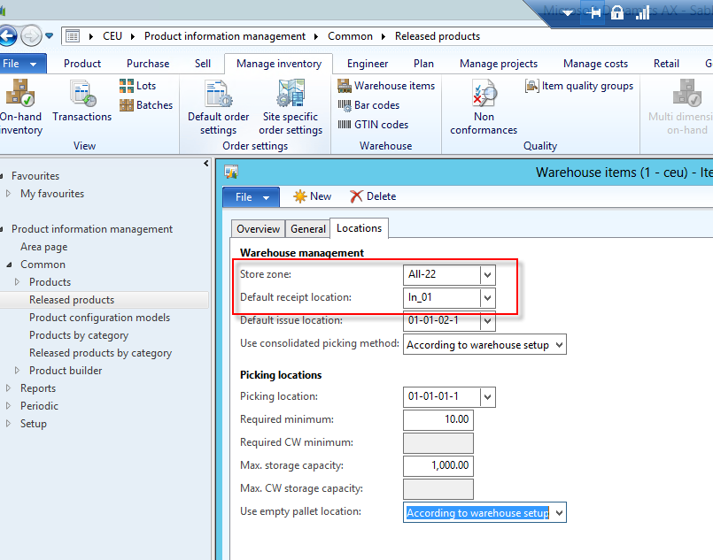Open the Picking location dropdown arrow
This screenshot has height=560, width=713.
click(x=487, y=396)
